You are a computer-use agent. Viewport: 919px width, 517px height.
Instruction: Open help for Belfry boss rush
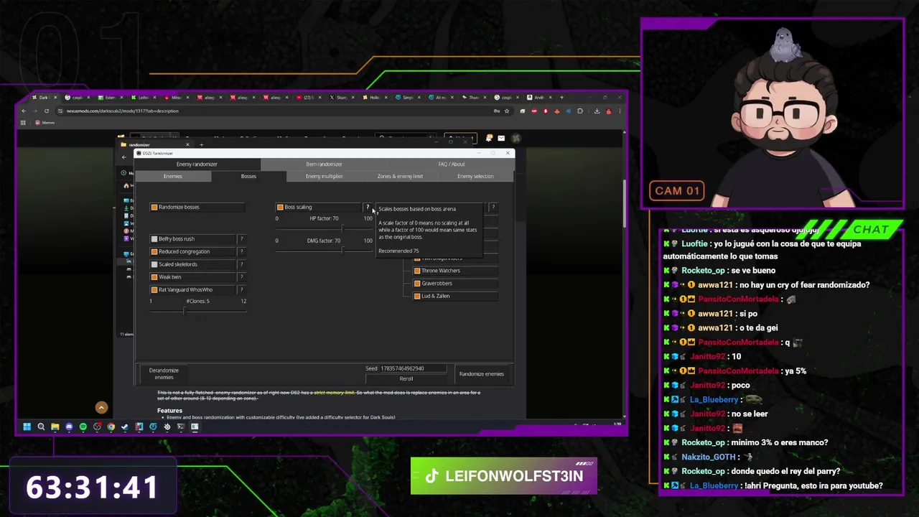coord(241,239)
